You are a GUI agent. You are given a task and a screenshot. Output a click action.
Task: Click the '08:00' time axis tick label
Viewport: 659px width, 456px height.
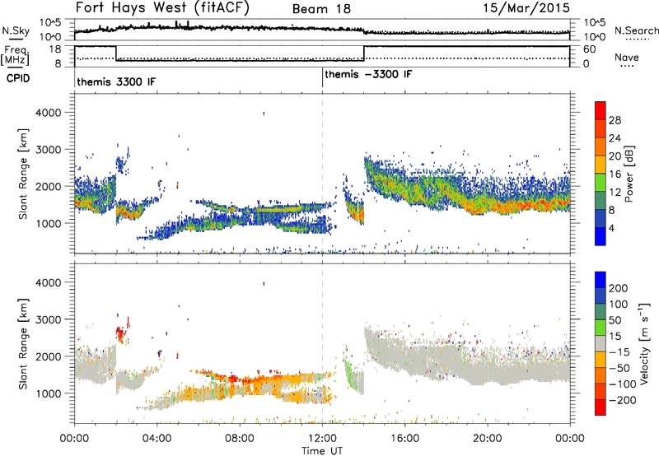pyautogui.click(x=240, y=439)
